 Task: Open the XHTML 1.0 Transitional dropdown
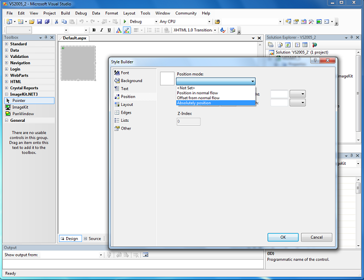(215, 30)
